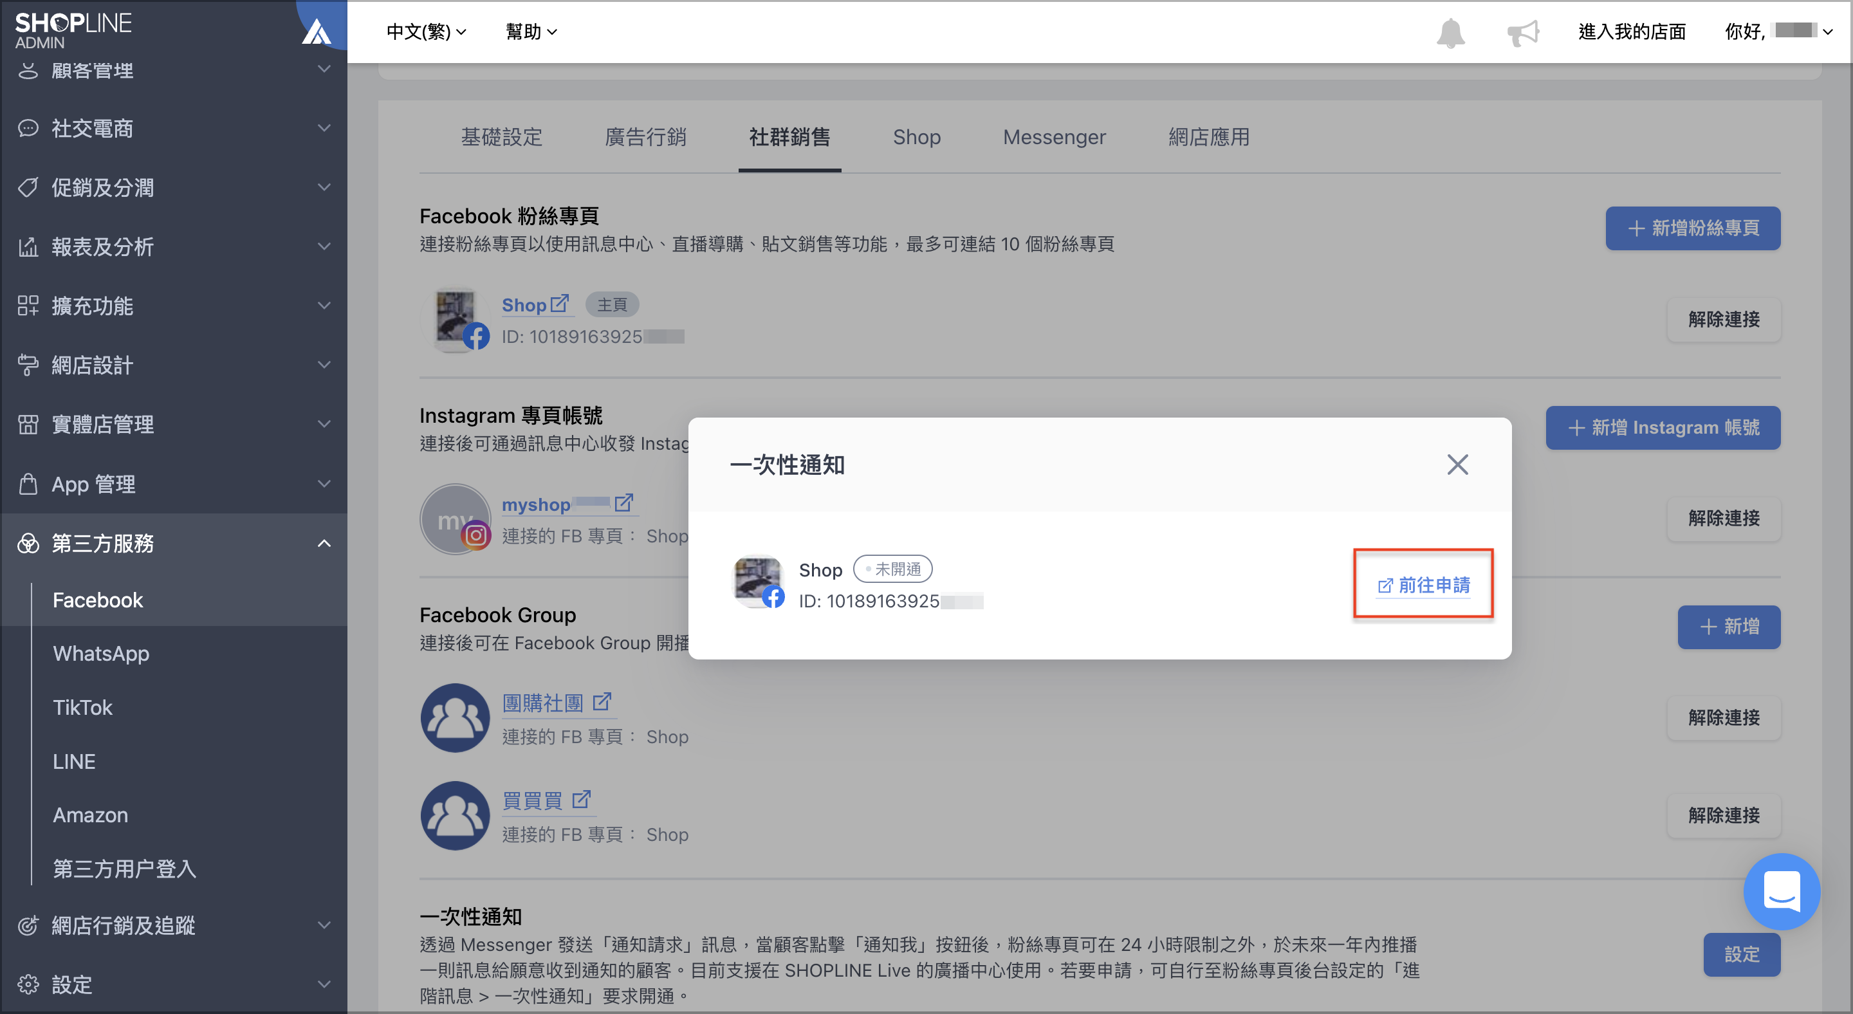Image resolution: width=1853 pixels, height=1014 pixels.
Task: Click the 新增粉絲專頁 button
Action: [x=1693, y=228]
